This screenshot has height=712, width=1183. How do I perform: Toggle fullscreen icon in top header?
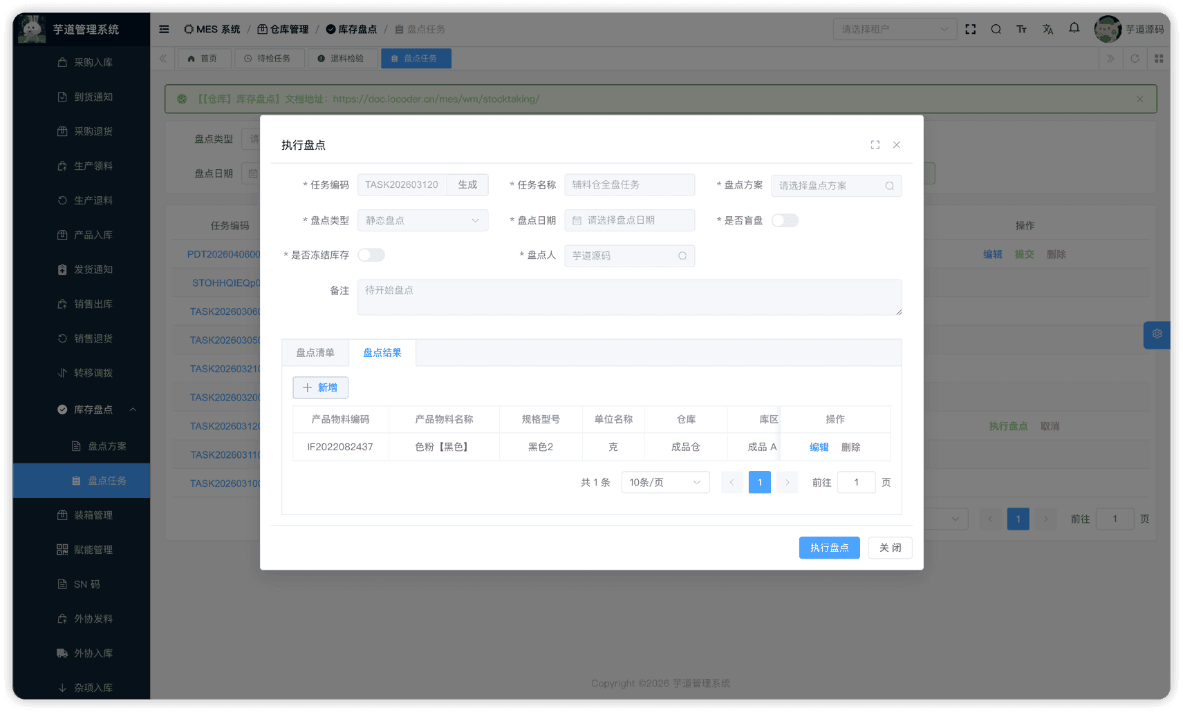click(971, 29)
